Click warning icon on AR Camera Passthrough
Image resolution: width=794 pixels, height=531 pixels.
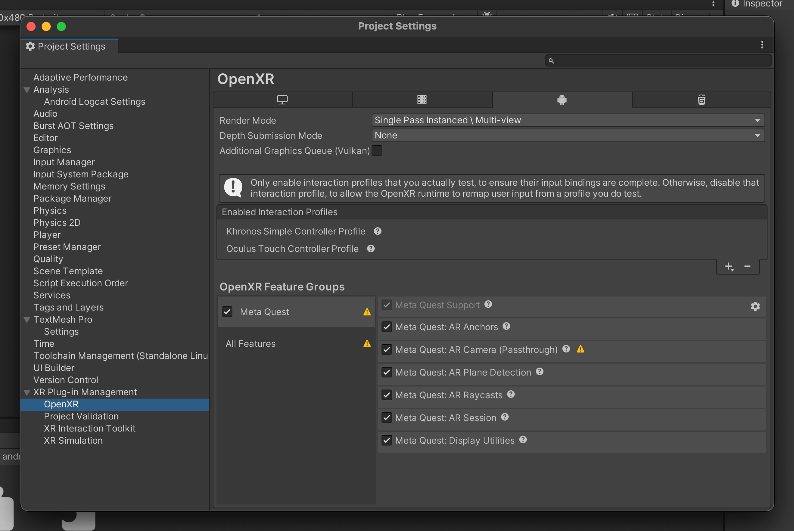coord(581,349)
